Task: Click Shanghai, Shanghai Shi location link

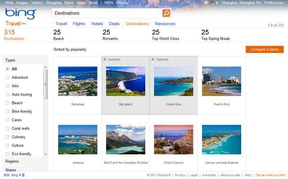Action: [x=241, y=3]
